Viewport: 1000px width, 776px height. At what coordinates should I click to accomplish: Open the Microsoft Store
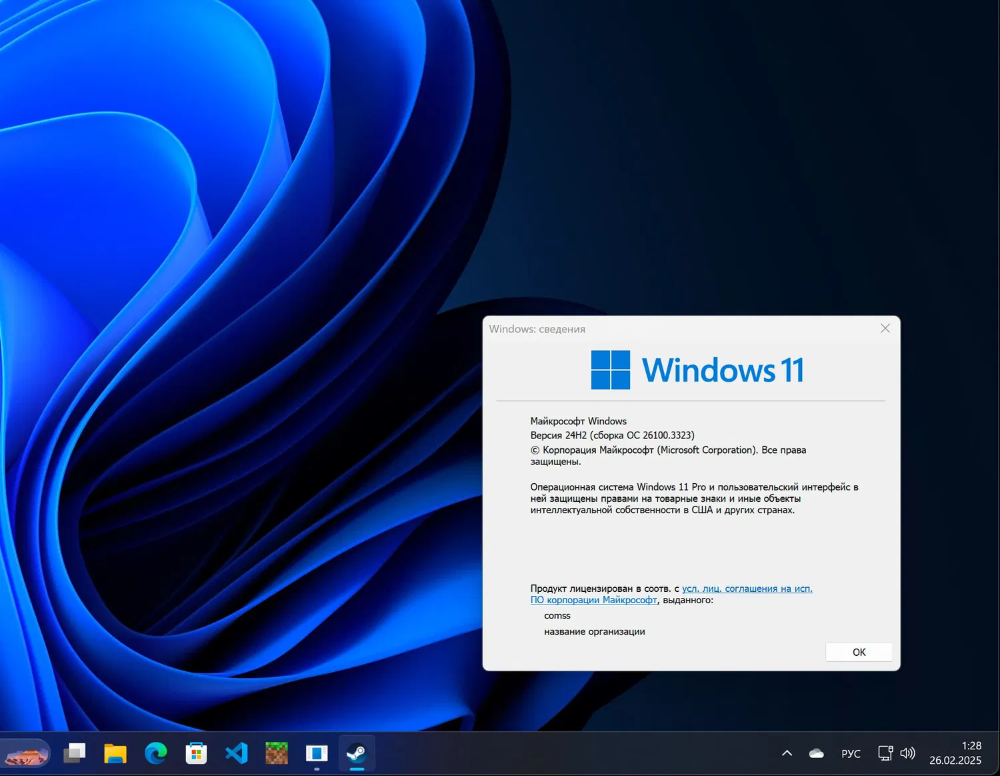(196, 753)
